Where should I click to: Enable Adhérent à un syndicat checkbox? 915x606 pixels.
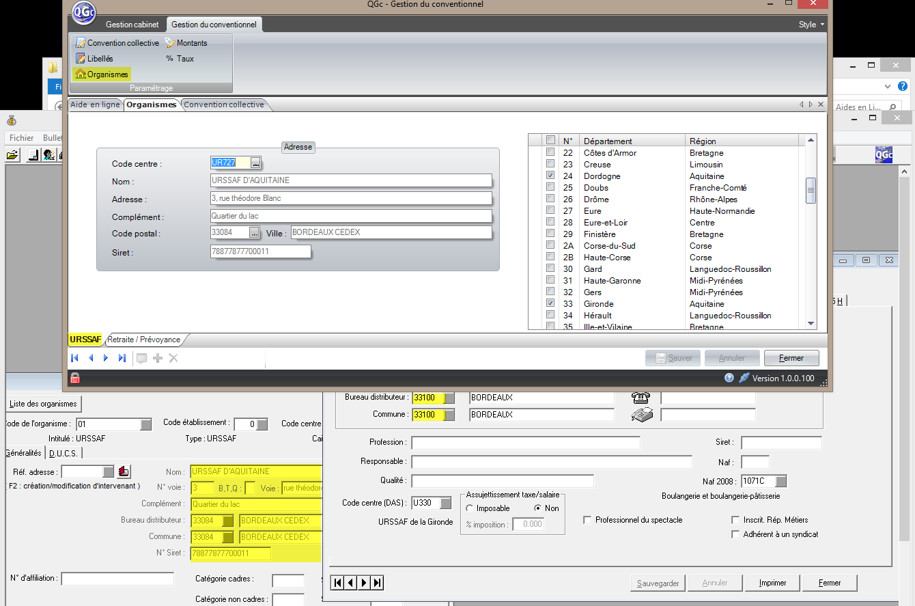pos(735,534)
